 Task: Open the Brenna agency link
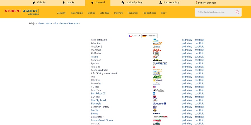(95, 114)
